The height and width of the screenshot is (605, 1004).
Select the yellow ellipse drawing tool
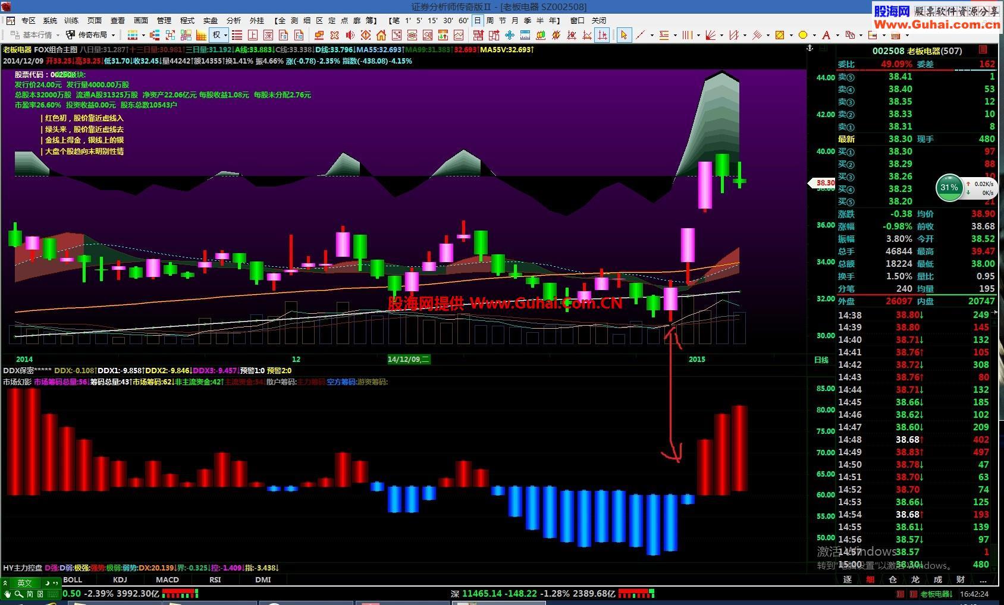[802, 35]
